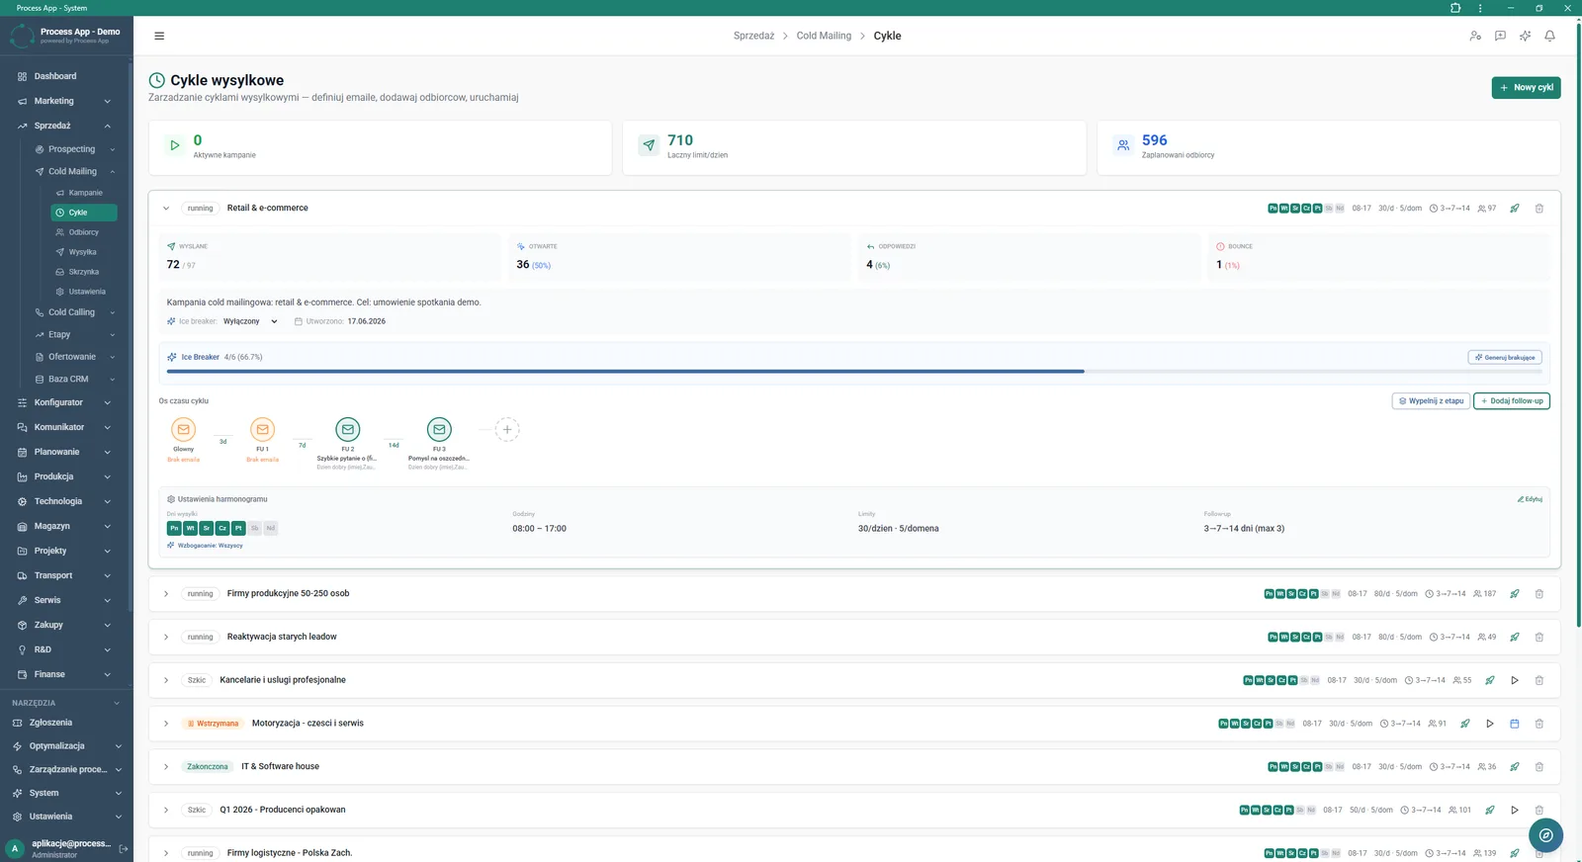Go to Dashboard in the sidebar

55,76
